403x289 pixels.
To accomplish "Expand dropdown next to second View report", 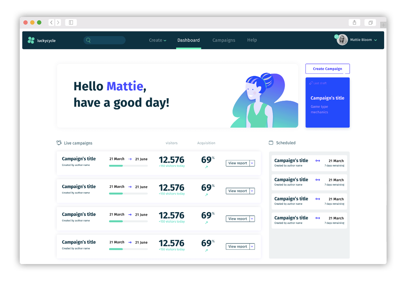I will pos(252,191).
